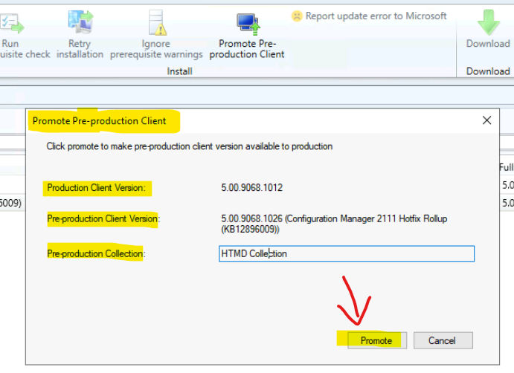This screenshot has width=514, height=373.
Task: Click the 'Click promote to make' description text
Action: (x=189, y=146)
